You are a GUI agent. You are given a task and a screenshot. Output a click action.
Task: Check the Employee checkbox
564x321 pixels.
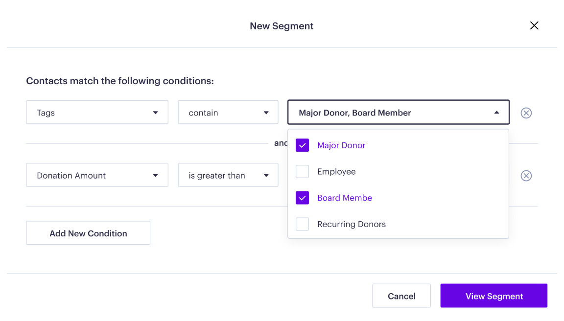pyautogui.click(x=303, y=172)
